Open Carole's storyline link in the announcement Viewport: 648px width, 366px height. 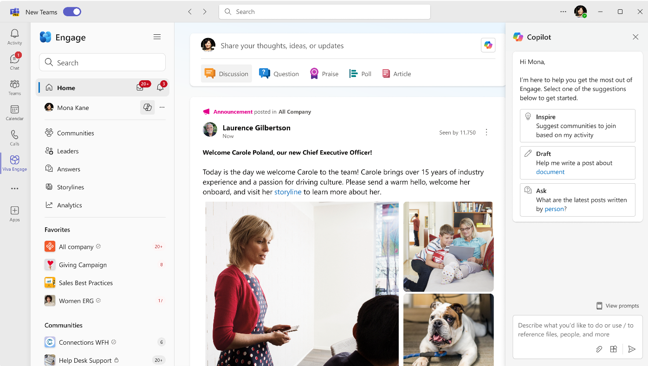point(288,192)
